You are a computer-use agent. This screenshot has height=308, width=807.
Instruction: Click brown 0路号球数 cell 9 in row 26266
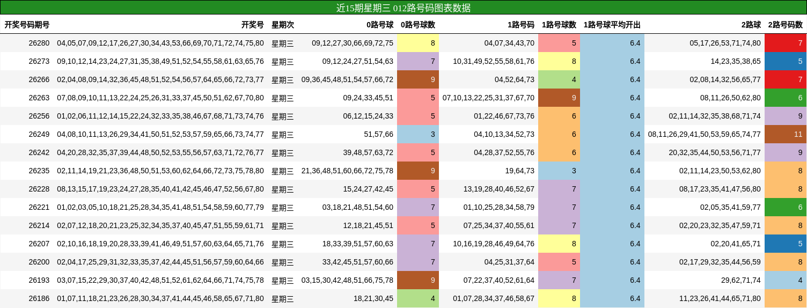pos(418,79)
